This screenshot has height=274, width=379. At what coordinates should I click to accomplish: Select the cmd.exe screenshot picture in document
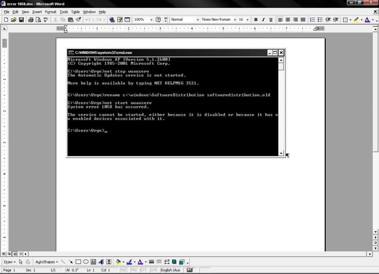click(x=176, y=103)
